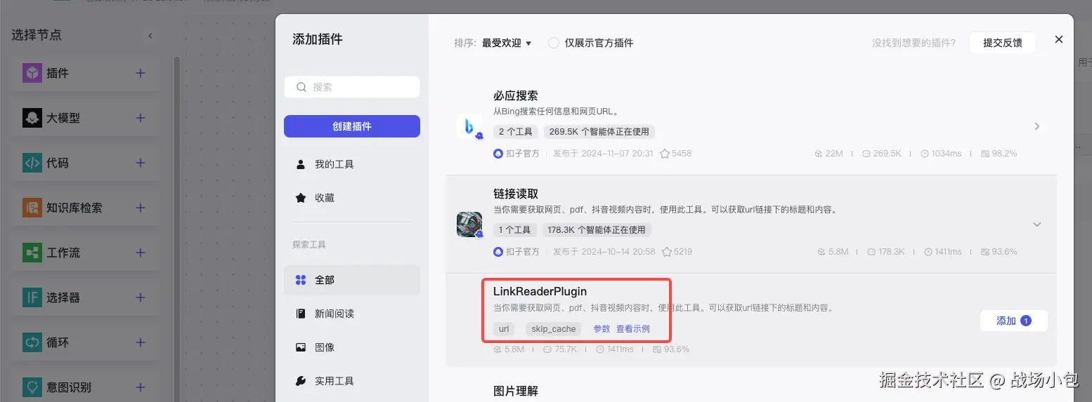Click 269.5K 个智能体正在使用 tag
This screenshot has height=402, width=1092.
coord(599,132)
